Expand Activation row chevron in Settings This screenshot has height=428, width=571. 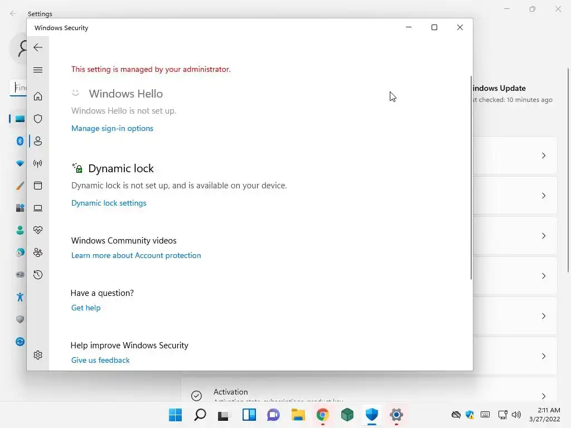pos(543,396)
